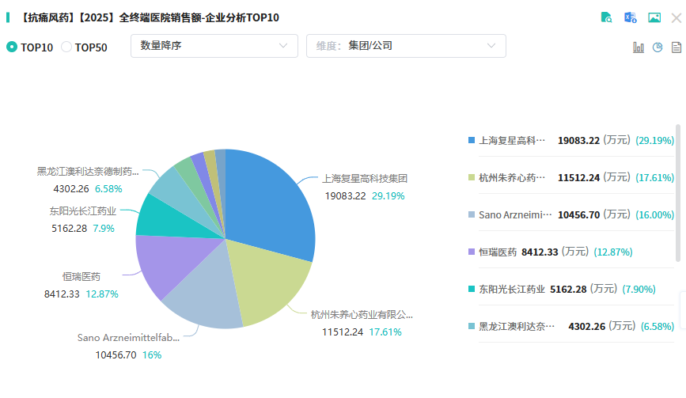Click the yellow-green 杭州朱养心药业 pie slice

click(x=267, y=284)
